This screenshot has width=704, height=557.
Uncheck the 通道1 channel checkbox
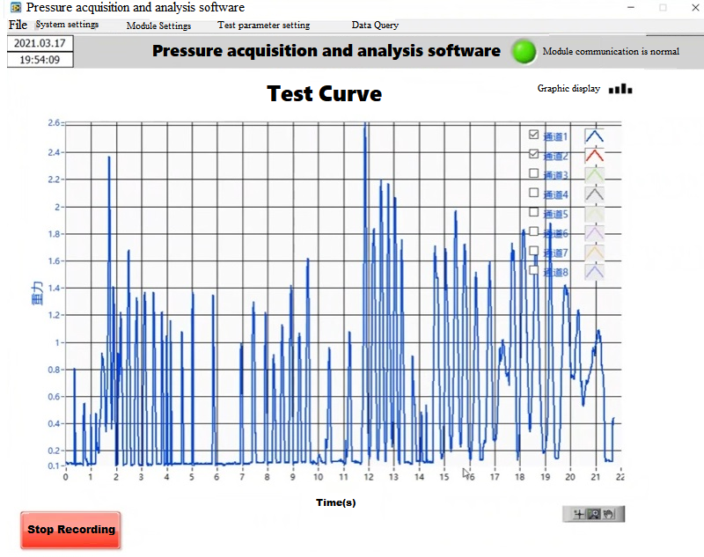pos(533,135)
